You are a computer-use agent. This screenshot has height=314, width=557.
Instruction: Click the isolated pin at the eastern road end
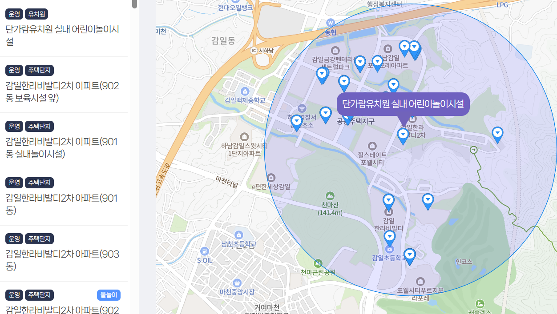[x=497, y=135]
